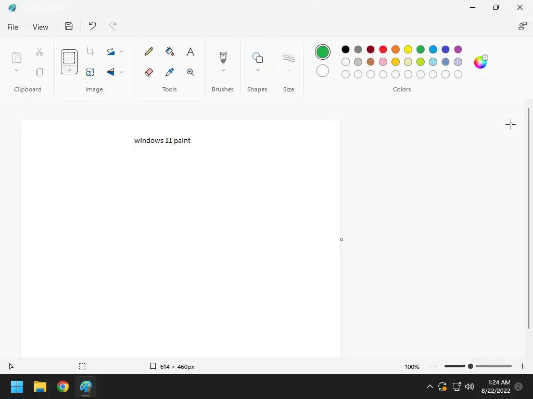Image resolution: width=533 pixels, height=399 pixels.
Task: Click the account icon at top right
Action: click(523, 26)
